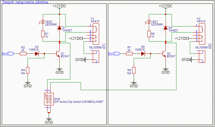Select the U1 connector symbol
The width and height of the screenshot is (215, 127).
click(96, 57)
